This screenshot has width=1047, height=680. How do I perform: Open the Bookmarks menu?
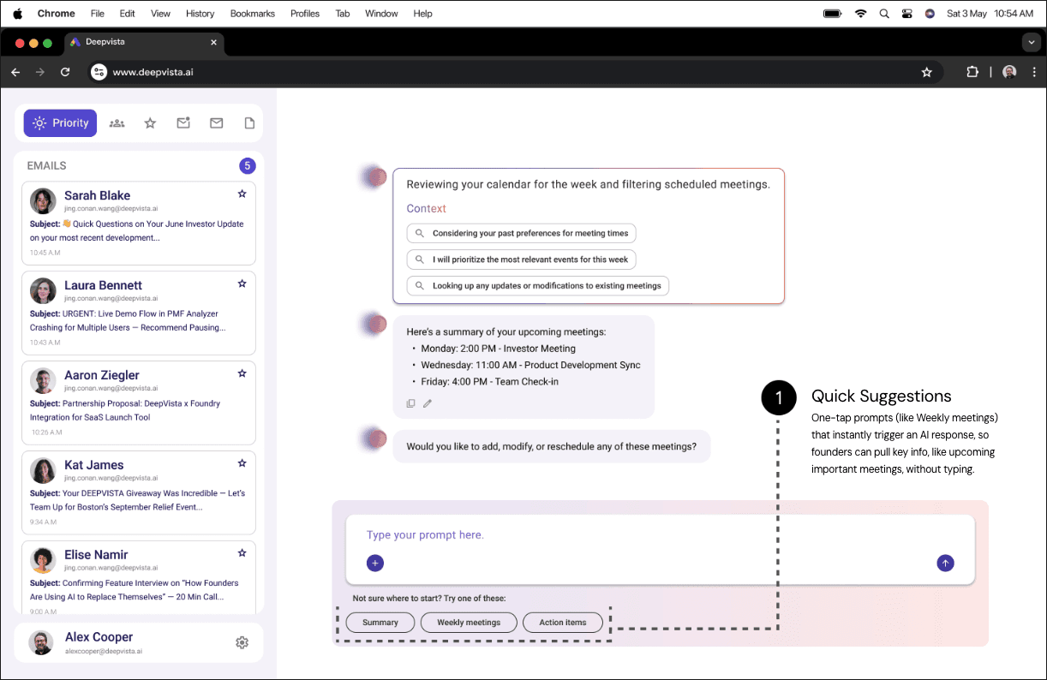[253, 14]
